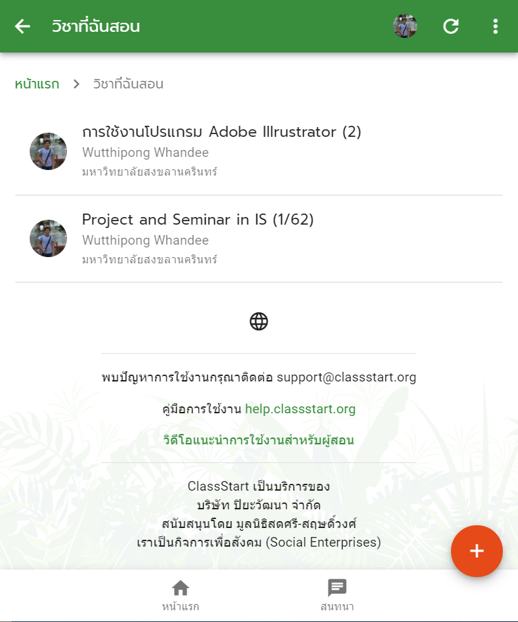The height and width of the screenshot is (622, 518).
Task: Click instructor thumbnail on Adobe Illrustrator course
Action: 48,151
